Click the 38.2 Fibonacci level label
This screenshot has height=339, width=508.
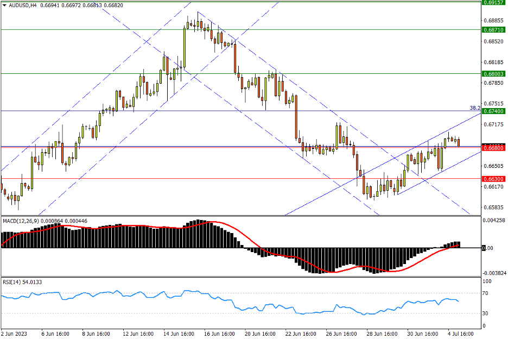point(475,108)
